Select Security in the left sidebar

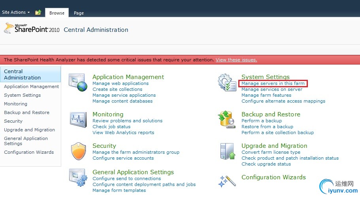13,121
